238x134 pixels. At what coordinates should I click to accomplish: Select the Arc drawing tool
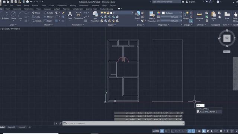pyautogui.click(x=21, y=16)
